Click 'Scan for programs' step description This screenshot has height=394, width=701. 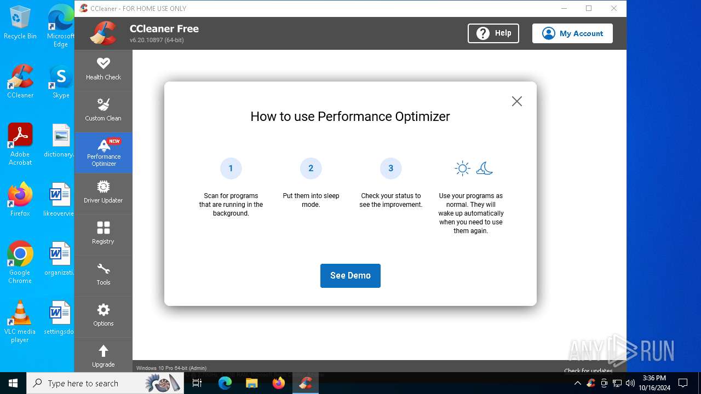point(231,205)
